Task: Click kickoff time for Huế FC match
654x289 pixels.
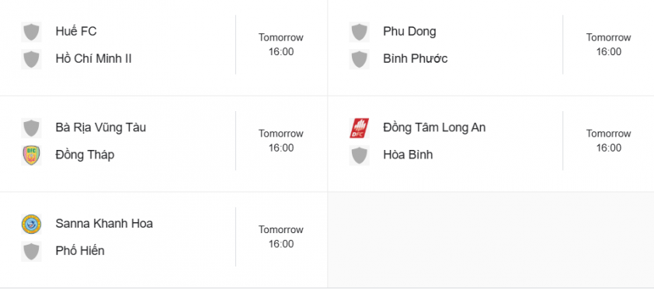Action: (281, 44)
